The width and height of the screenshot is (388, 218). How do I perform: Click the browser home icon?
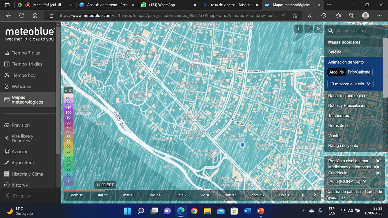[x=35, y=16]
